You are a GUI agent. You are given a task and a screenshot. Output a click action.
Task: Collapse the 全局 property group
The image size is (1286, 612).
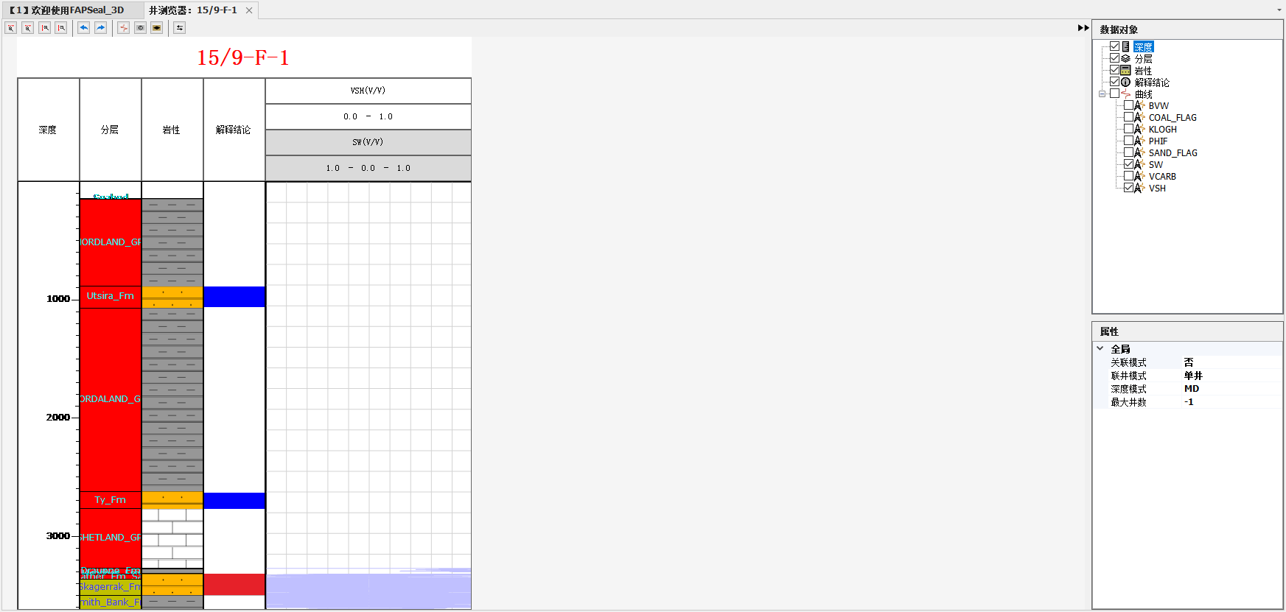[x=1100, y=349]
